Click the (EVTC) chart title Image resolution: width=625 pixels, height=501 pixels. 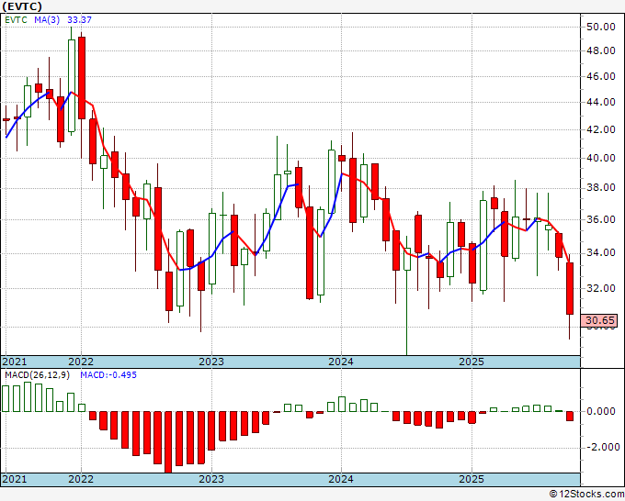click(x=22, y=6)
